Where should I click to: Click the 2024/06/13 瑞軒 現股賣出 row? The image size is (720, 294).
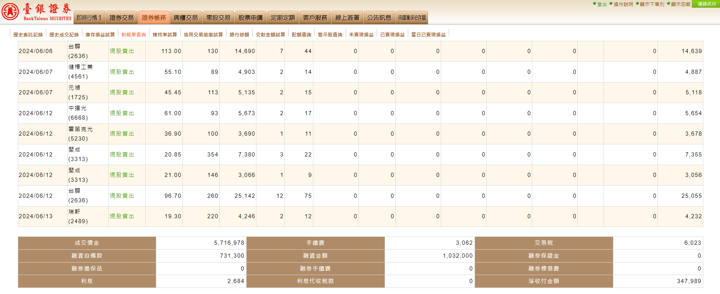(360, 216)
